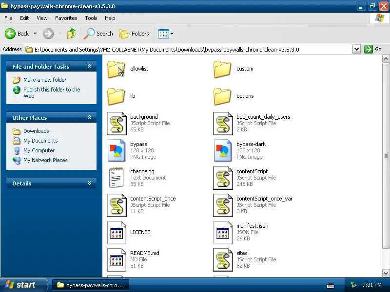Select the sites JScript file icon

[x=223, y=260]
